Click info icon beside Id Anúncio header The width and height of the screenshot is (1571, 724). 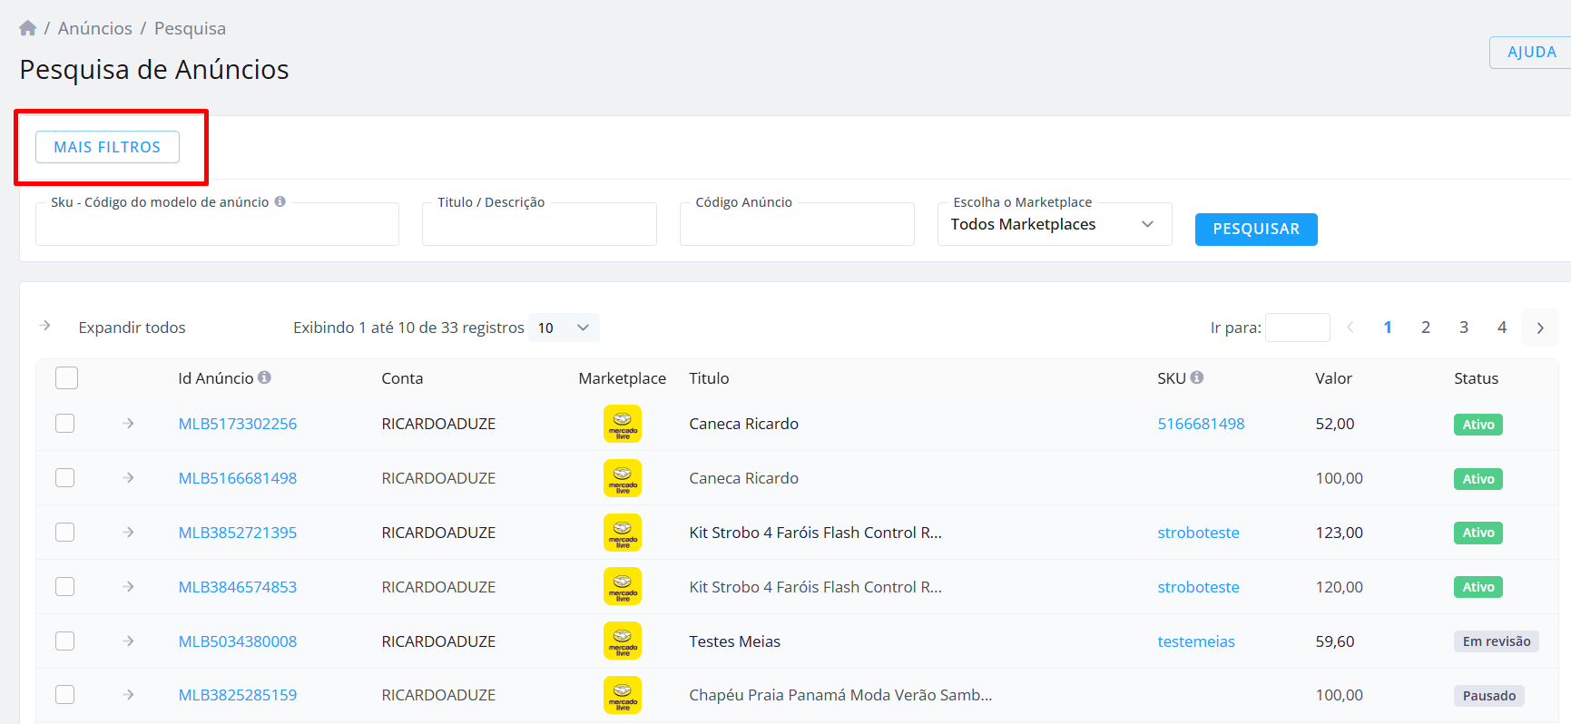tap(264, 377)
